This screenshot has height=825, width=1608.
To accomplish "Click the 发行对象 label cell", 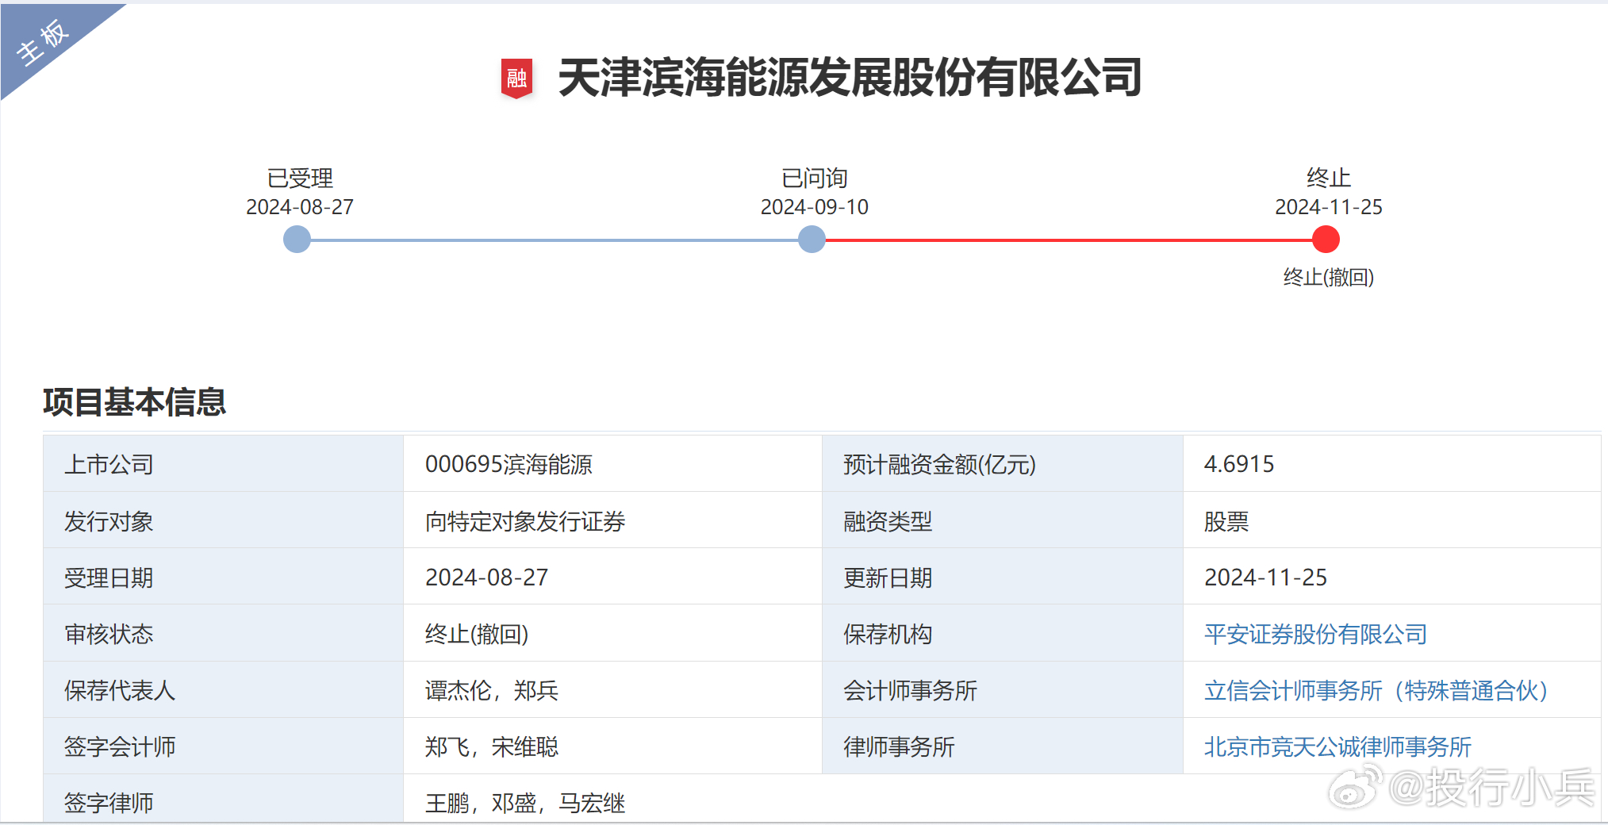I will point(223,520).
